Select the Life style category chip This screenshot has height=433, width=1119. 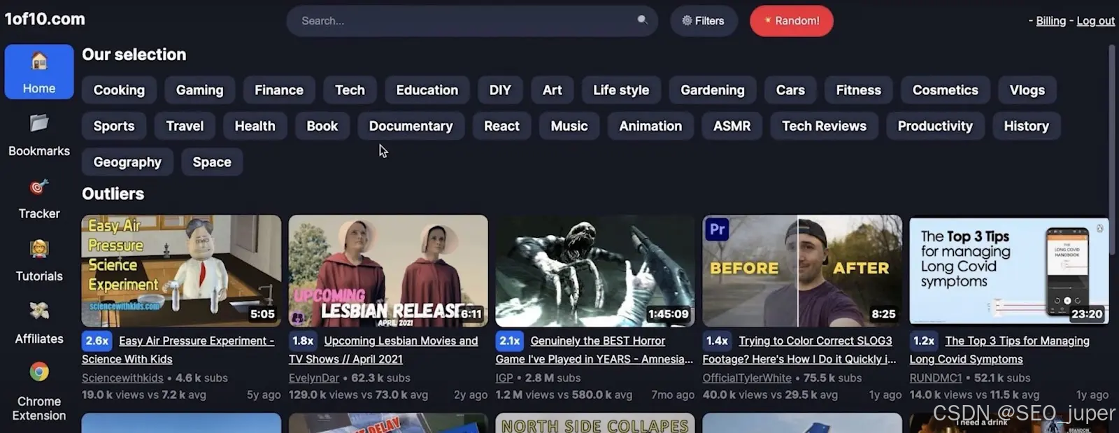(x=621, y=90)
